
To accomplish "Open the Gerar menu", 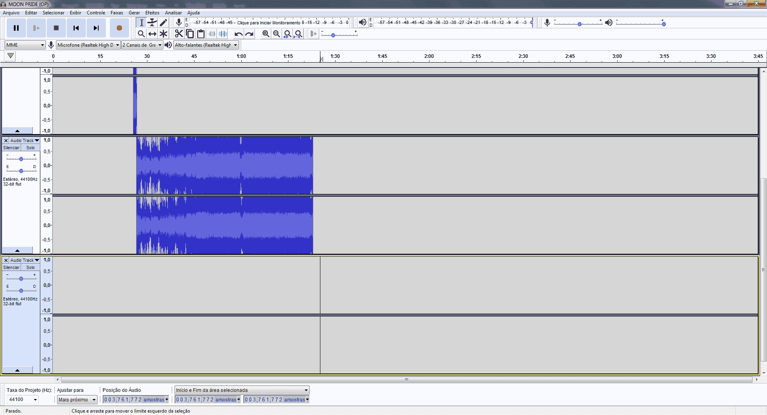I will pyautogui.click(x=134, y=13).
